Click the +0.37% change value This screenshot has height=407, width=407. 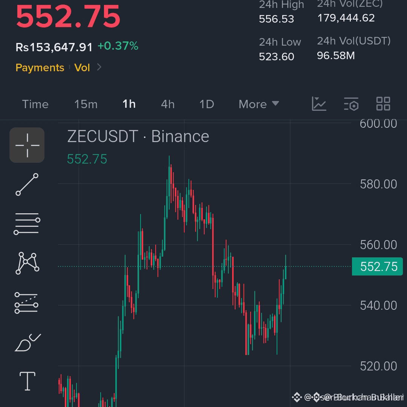[118, 46]
